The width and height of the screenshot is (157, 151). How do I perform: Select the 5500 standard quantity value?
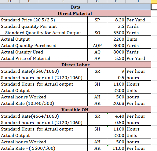pos(116,33)
